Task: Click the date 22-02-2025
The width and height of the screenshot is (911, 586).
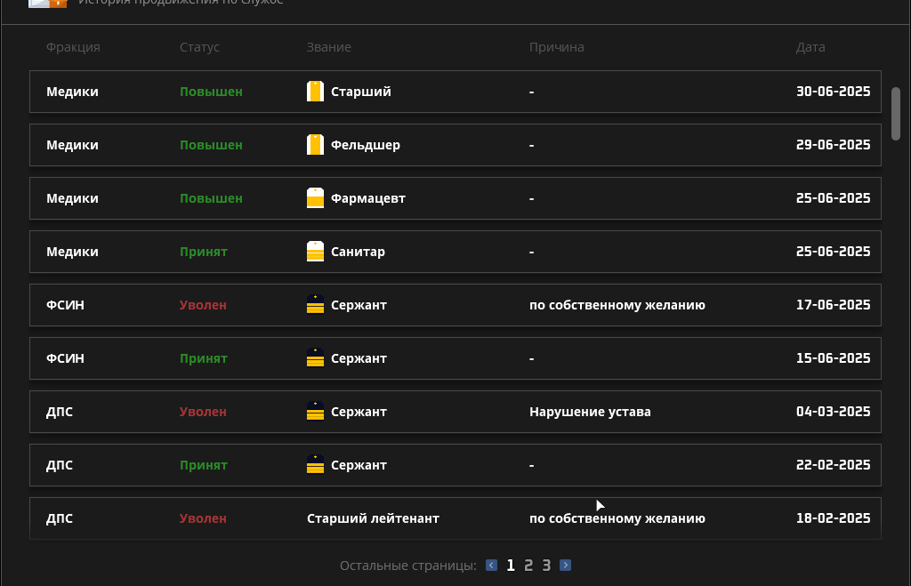Action: point(833,464)
